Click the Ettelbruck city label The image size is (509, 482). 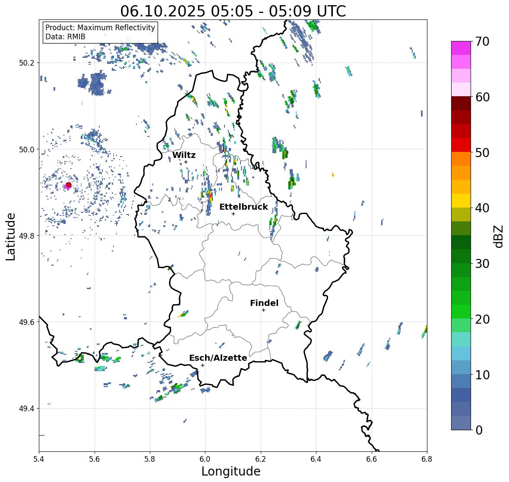click(x=243, y=207)
